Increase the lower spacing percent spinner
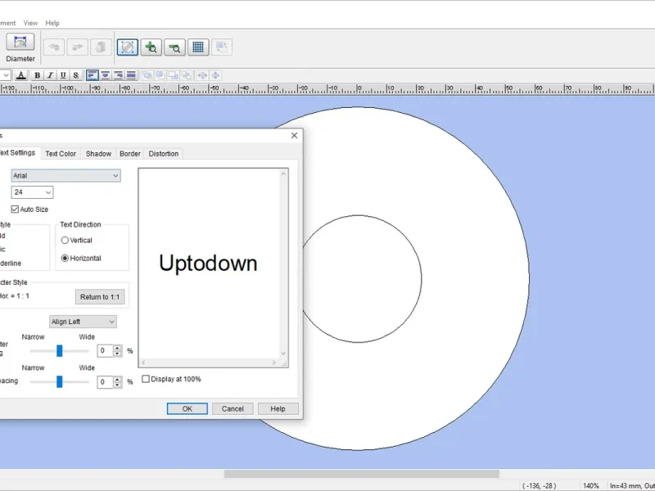 [x=117, y=379]
